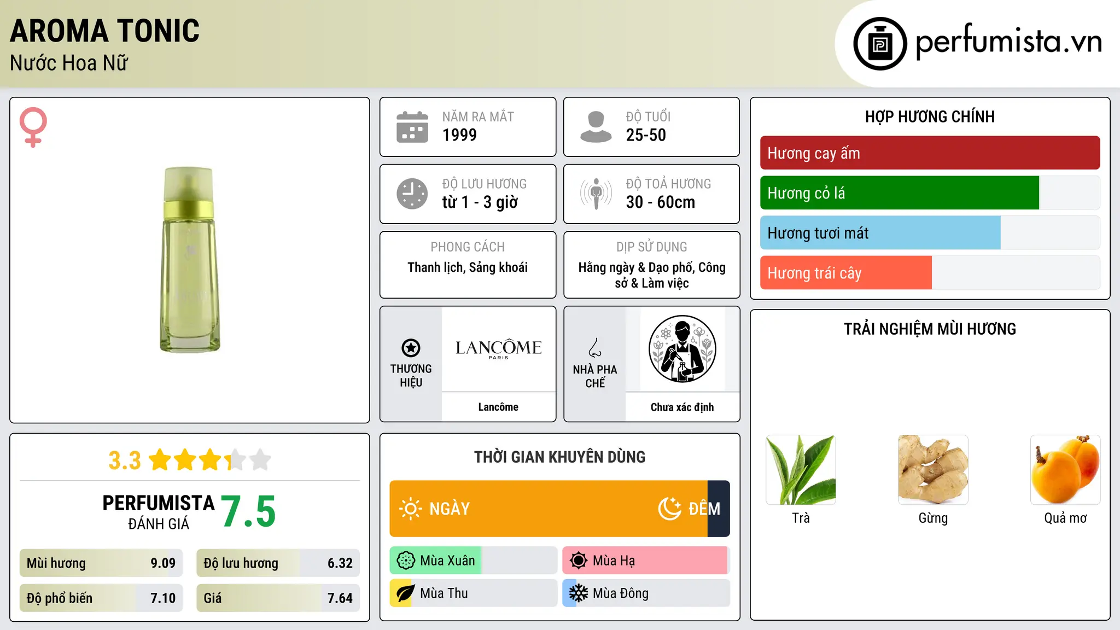Open the perfumista.vn site name link
Viewport: 1120px width, 630px height.
pyautogui.click(x=1008, y=43)
